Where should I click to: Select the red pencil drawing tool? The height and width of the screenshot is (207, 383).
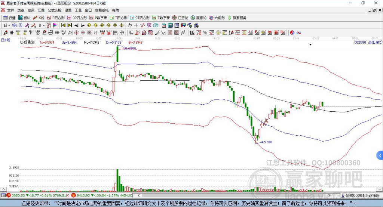tap(5, 33)
